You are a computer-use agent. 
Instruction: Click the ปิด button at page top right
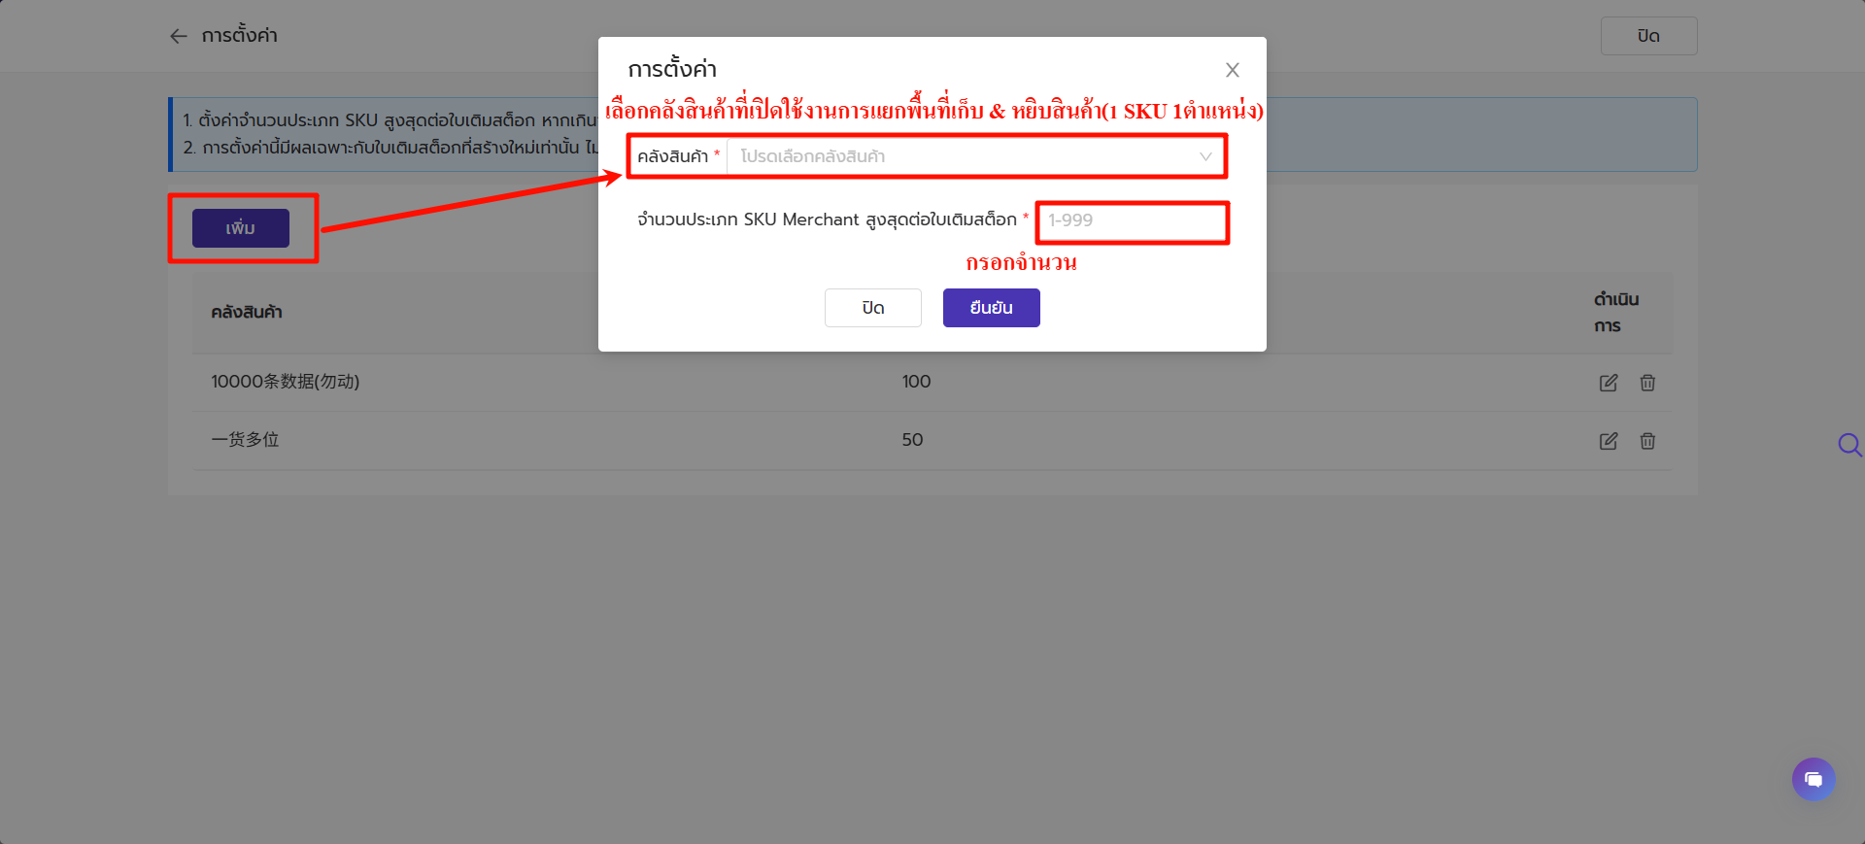[1648, 36]
